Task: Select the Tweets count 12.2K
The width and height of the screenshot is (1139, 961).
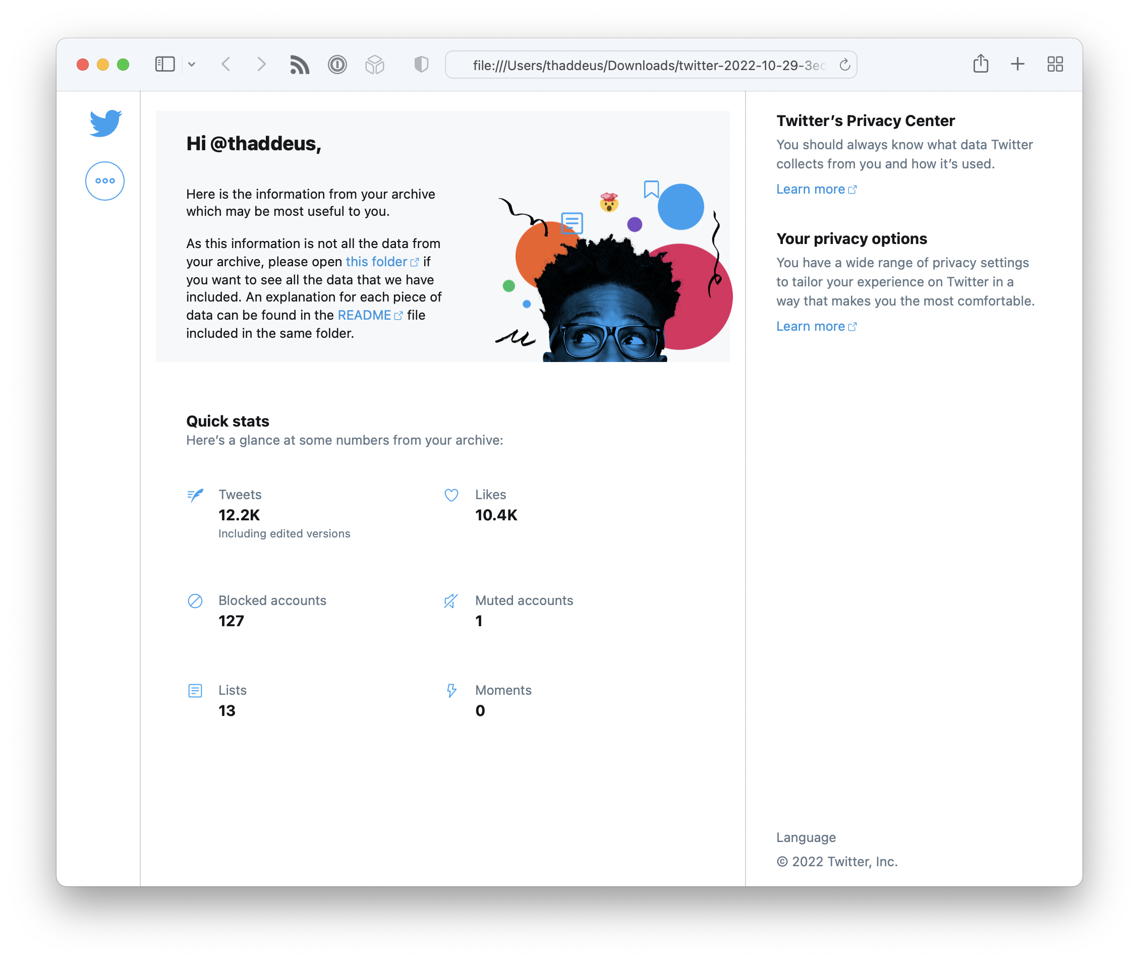Action: pos(239,515)
